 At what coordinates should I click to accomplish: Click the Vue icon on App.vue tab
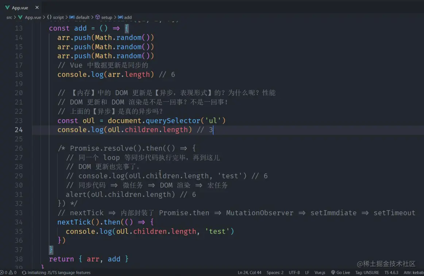point(7,8)
